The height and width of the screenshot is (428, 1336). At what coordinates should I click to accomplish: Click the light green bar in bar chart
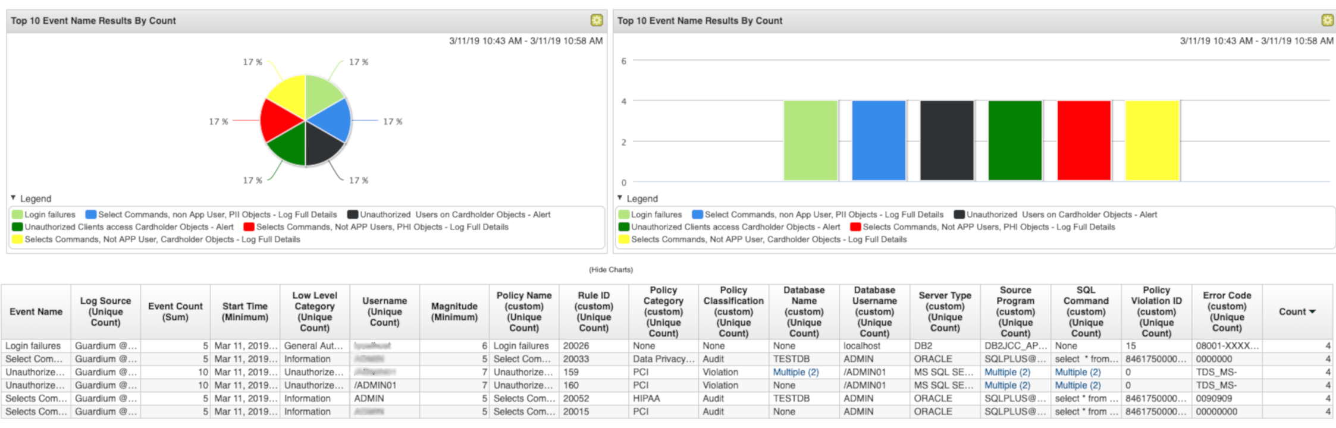810,140
